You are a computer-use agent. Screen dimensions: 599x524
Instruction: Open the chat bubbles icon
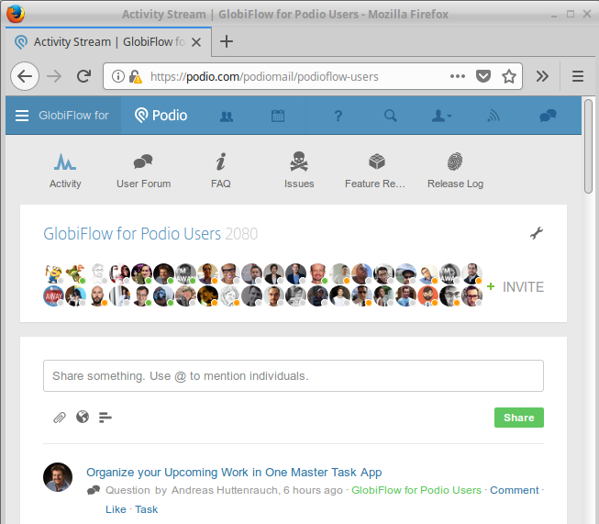[548, 116]
